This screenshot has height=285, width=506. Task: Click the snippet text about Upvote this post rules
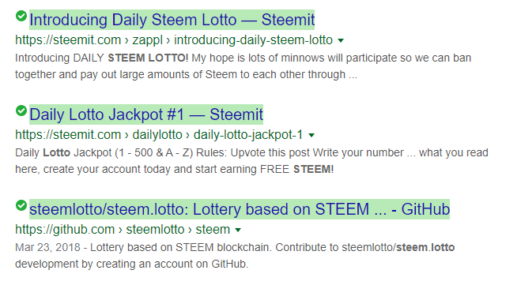pyautogui.click(x=251, y=161)
